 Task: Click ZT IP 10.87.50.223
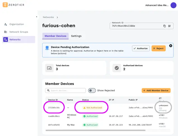[116, 125]
